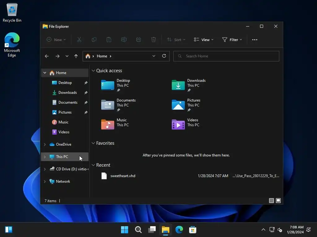Screen dimensions: 317x237
Task: Open the Filter dropdown
Action: coord(232,40)
